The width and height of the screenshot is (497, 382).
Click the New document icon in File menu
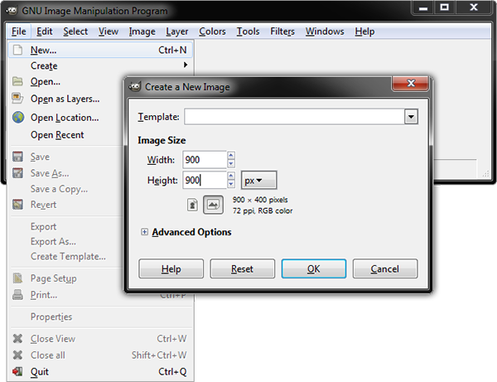(18, 50)
